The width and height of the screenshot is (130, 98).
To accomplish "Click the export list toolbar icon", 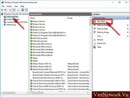I will click(x=18, y=10).
